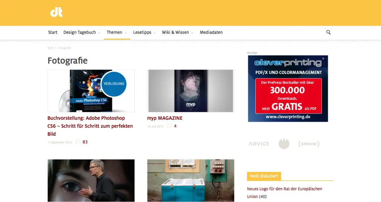381x202 pixels.
Task: Expand the Design Tagebuch dropdown arrow
Action: 99,33
